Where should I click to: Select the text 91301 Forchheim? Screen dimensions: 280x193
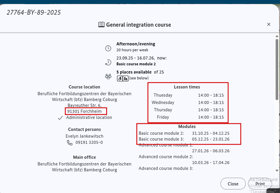[x=84, y=111]
